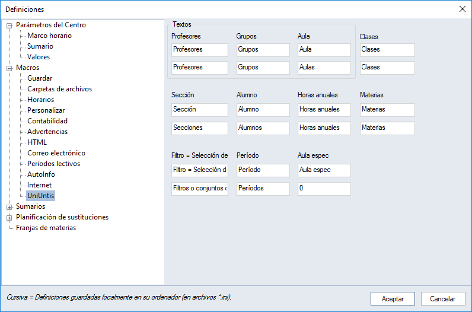Click the Filtros o conjuntos field
Screen dimensions: 472x312
[x=200, y=189]
